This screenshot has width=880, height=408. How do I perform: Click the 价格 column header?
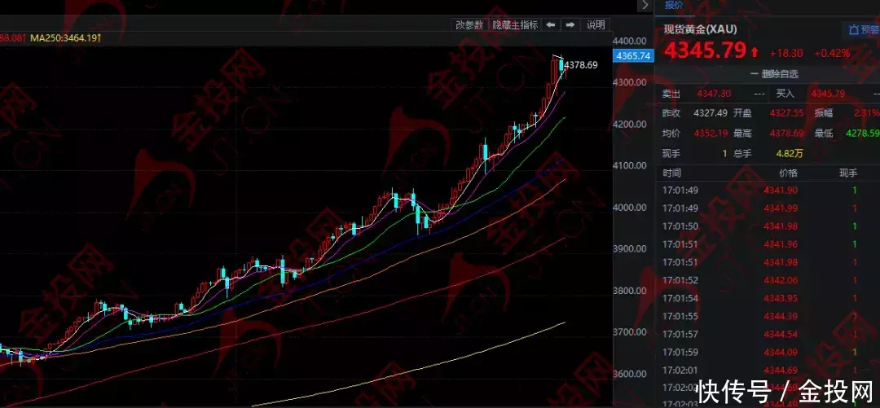click(x=788, y=173)
